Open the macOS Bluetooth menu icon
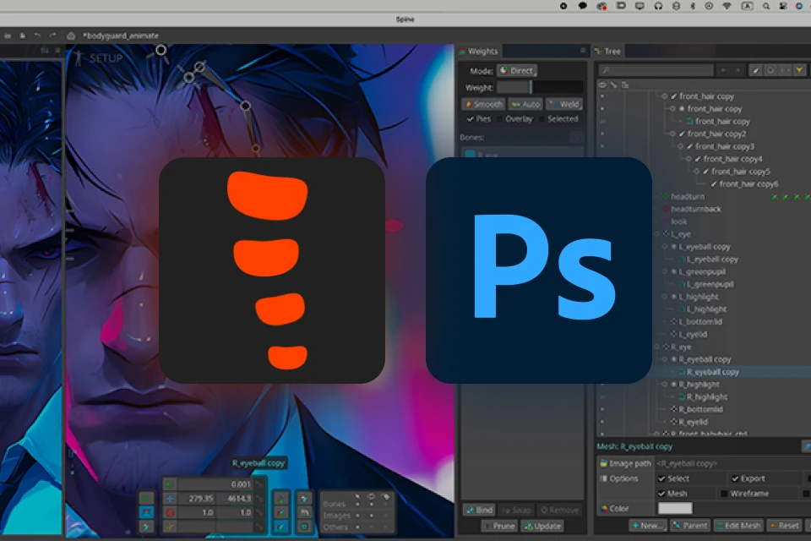811x541 pixels. pos(693,6)
